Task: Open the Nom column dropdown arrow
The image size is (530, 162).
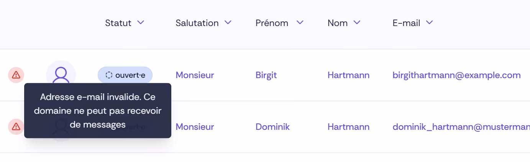Action: pos(357,23)
